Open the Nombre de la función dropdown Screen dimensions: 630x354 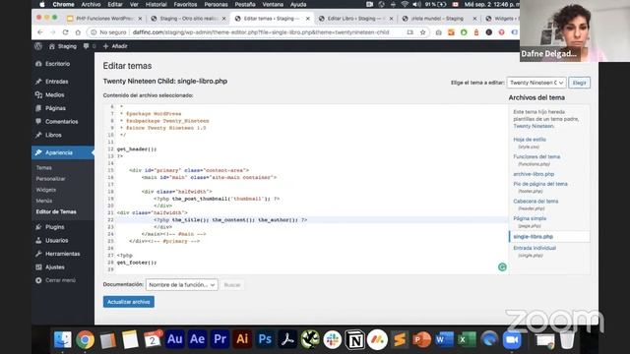point(181,284)
